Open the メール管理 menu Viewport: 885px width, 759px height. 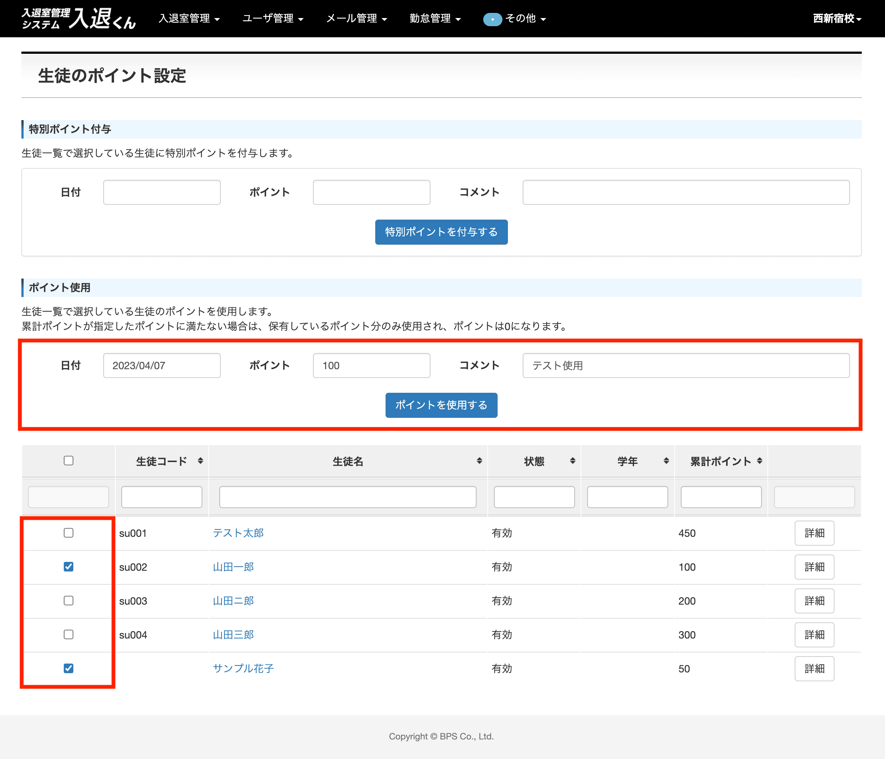(356, 18)
